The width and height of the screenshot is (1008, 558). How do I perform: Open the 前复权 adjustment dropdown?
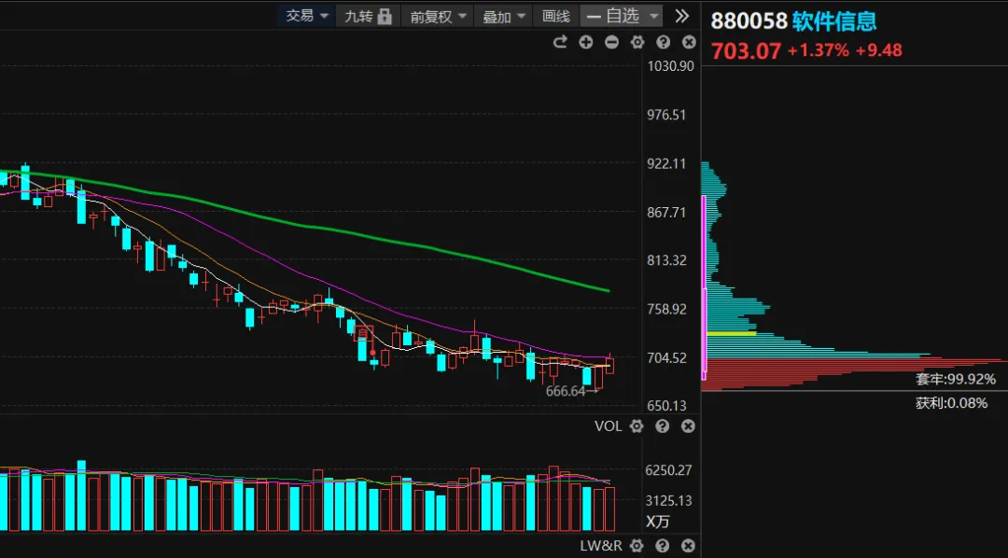point(438,16)
